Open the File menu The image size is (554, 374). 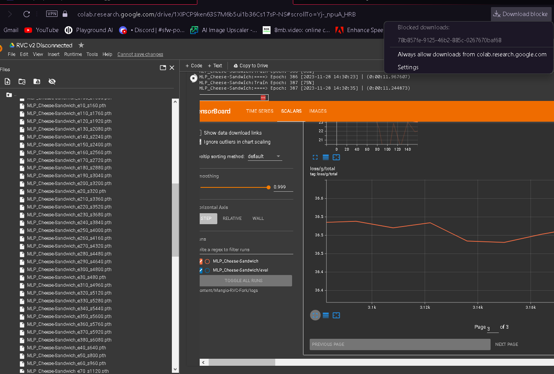(12, 54)
